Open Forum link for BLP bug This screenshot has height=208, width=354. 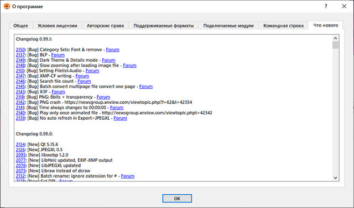pos(58,55)
